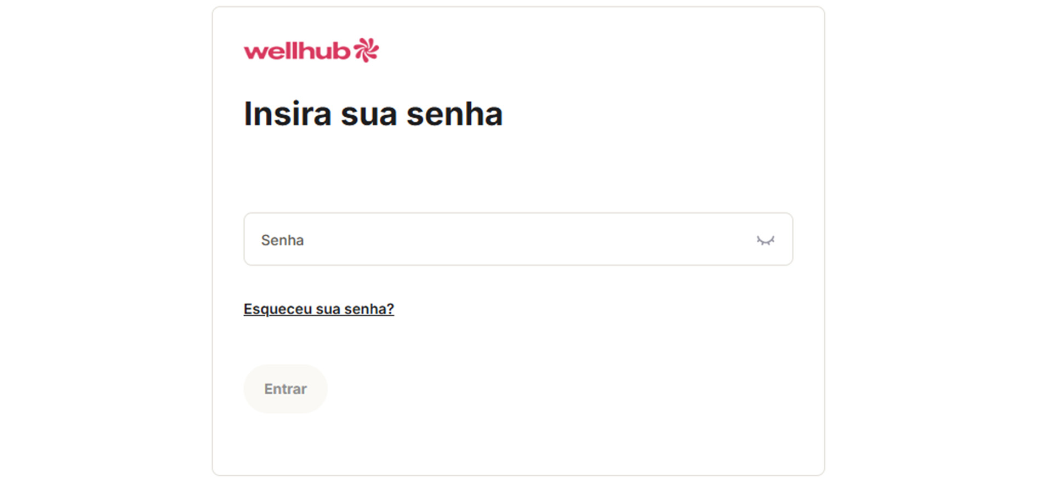Toggle password visibility with the eye icon
Viewport: 1038px width, 489px height.
765,240
